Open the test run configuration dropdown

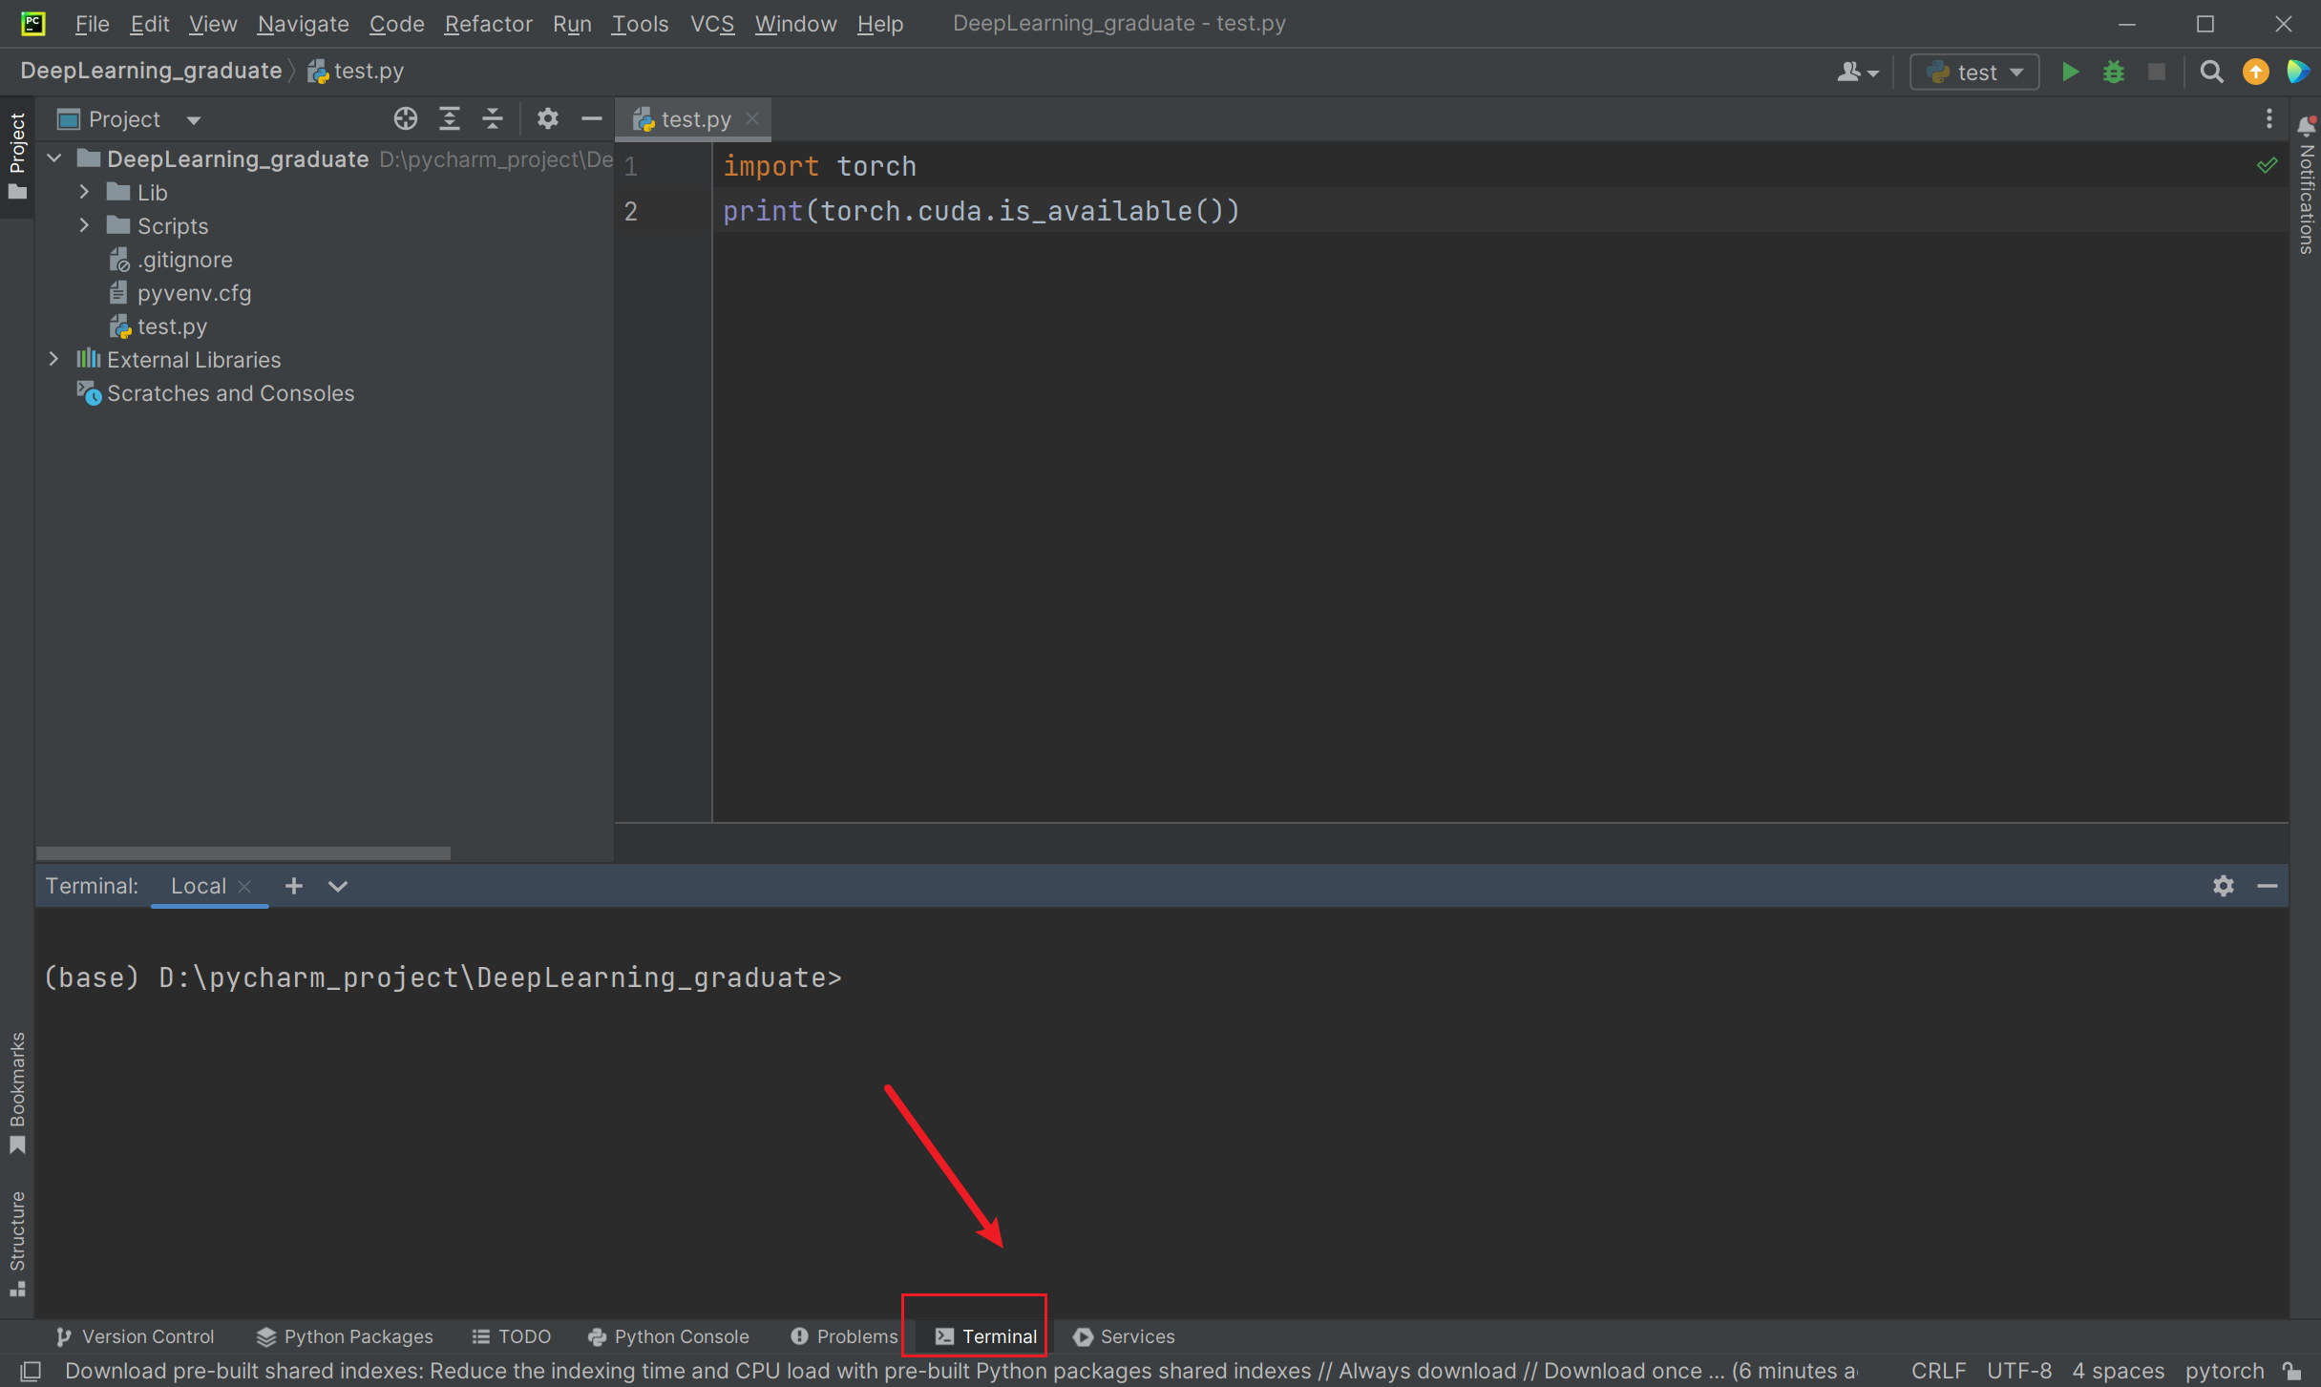[x=1974, y=73]
